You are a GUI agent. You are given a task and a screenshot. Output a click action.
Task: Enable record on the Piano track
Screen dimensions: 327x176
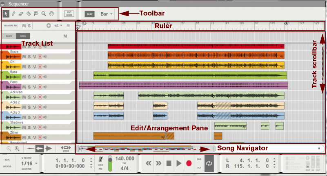(40, 86)
